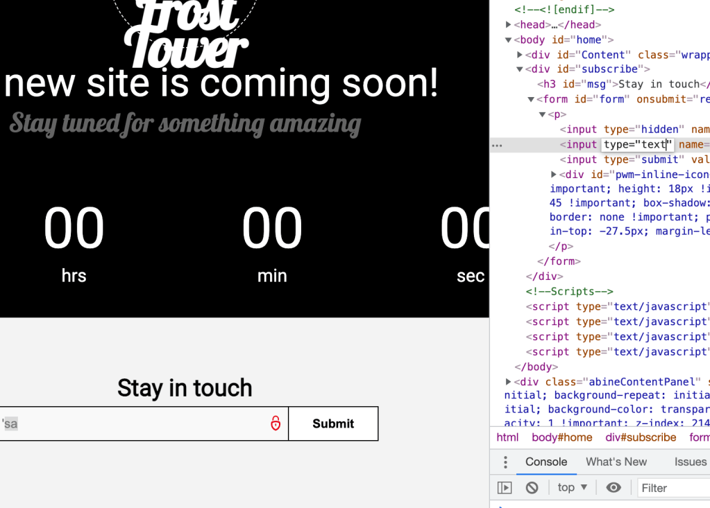Screen dimensions: 710x508
Task: Collapse the div id="subscribe" node
Action: point(520,69)
